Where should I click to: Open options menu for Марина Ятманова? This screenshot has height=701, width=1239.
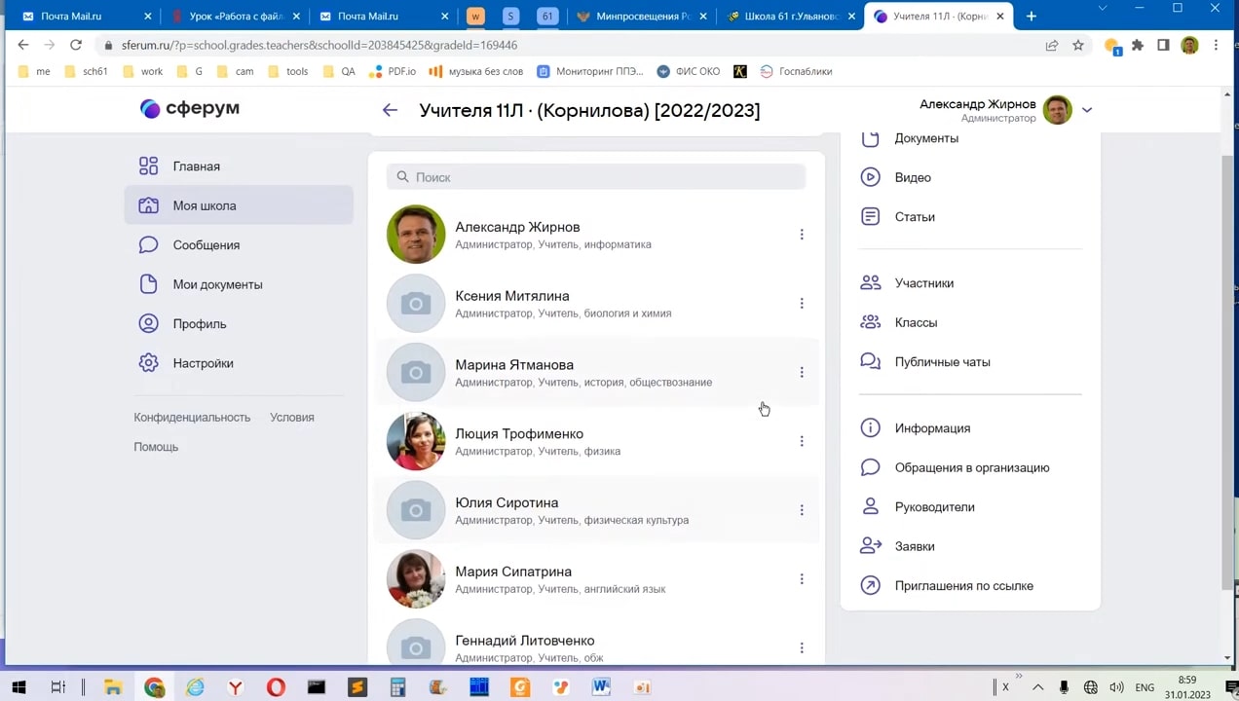(802, 373)
